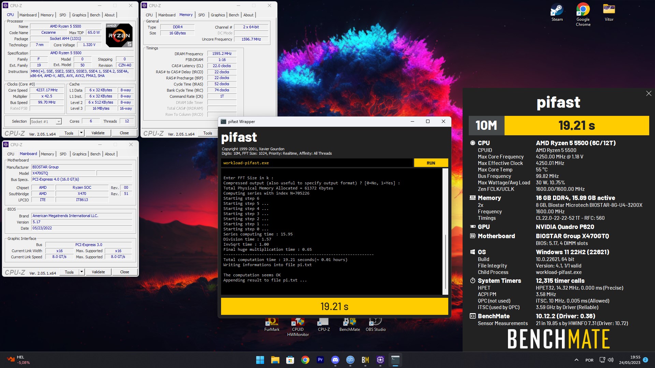Open Chrome from the taskbar
Image resolution: width=655 pixels, height=368 pixels.
click(x=305, y=360)
